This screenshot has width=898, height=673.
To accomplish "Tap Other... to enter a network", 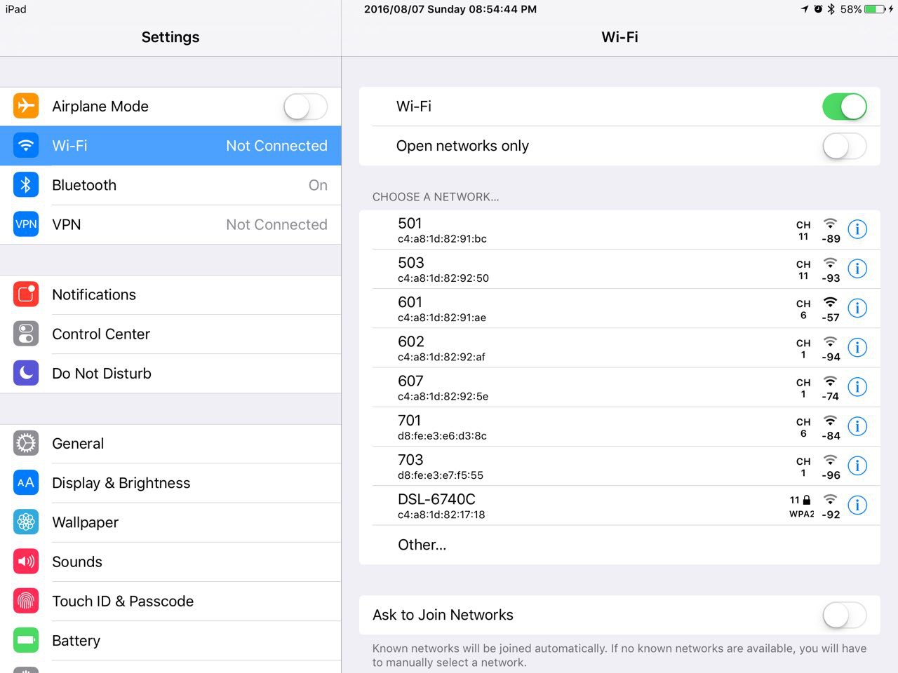I will [422, 545].
